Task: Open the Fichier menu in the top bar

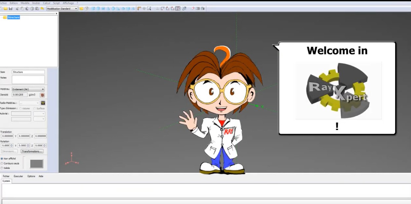Action: pyautogui.click(x=3, y=3)
